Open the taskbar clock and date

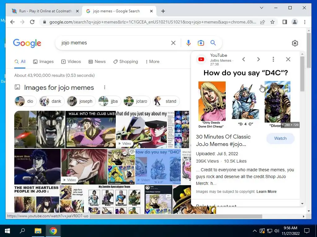[x=290, y=231]
